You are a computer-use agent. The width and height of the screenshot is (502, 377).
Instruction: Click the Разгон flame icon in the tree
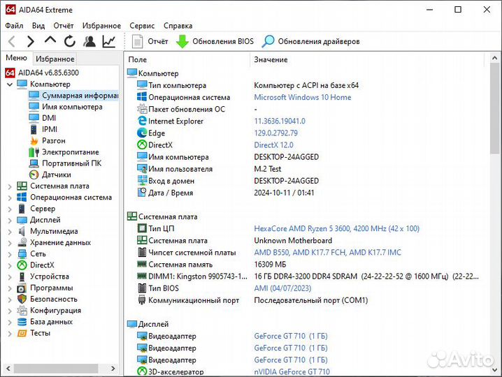(x=34, y=141)
